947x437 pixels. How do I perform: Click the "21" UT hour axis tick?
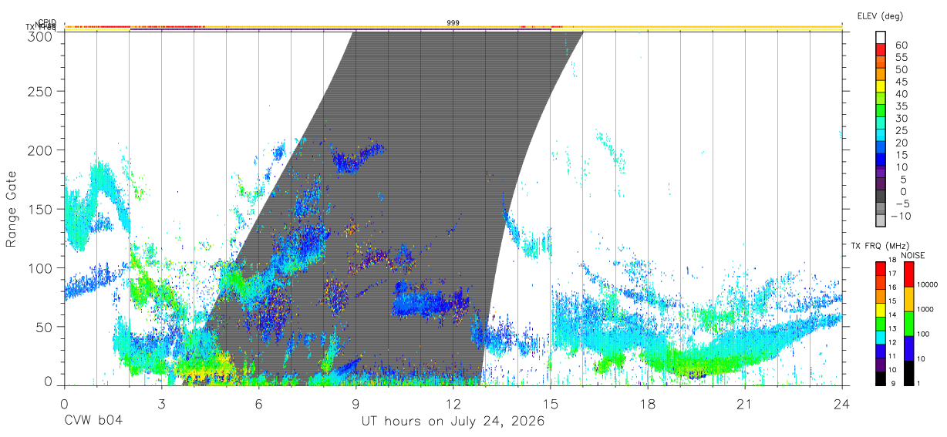[745, 403]
